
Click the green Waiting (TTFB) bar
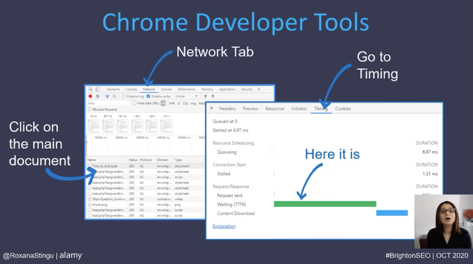325,204
